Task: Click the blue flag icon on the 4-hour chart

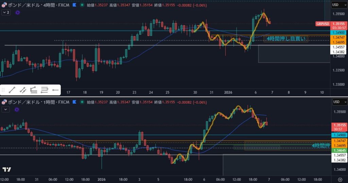Action: 74,5
